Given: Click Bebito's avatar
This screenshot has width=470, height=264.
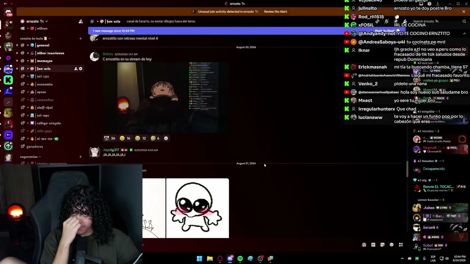Looking at the screenshot, I should pyautogui.click(x=95, y=57).
